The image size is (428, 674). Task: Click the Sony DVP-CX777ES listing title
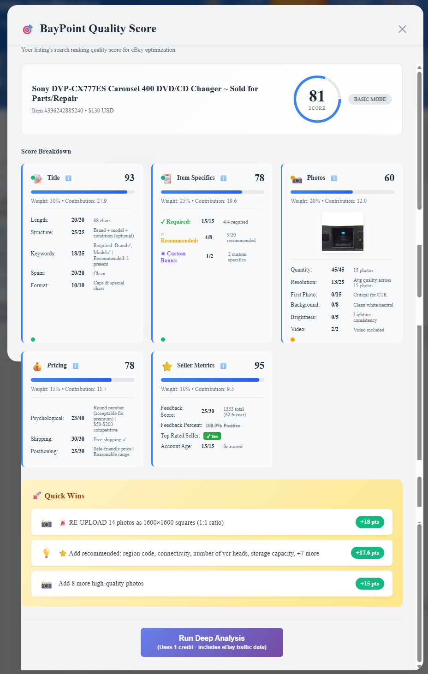[x=145, y=94]
